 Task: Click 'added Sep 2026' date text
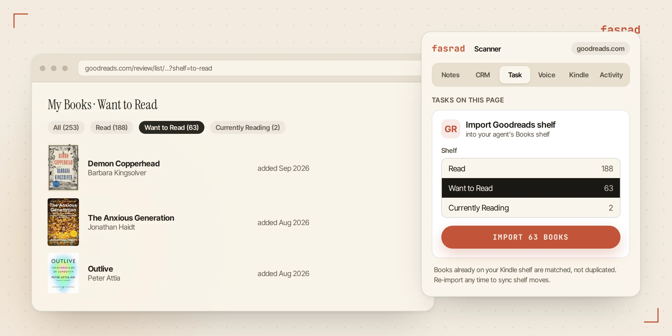point(283,168)
